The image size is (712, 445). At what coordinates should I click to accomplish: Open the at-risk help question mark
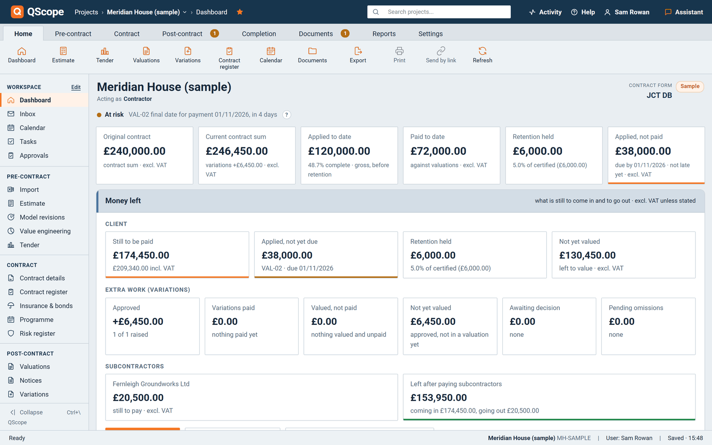[x=287, y=115]
